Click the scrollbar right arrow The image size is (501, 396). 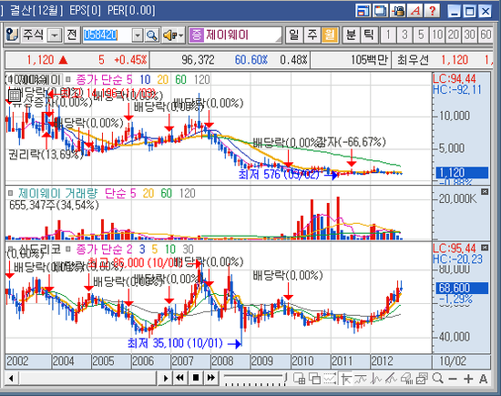pos(165,379)
